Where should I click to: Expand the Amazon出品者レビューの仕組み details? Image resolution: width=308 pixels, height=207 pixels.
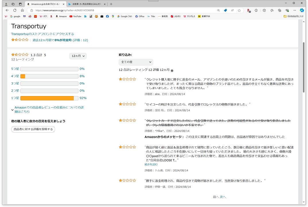[47, 110]
